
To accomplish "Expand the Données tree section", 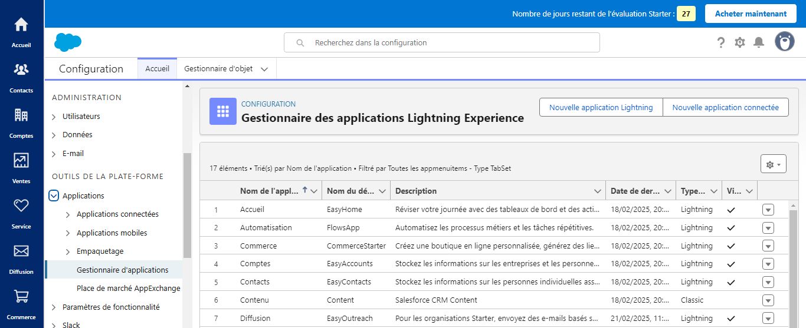I will pos(54,135).
